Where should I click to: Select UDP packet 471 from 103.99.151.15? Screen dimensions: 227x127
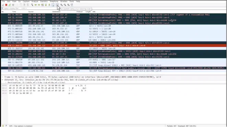click(x=113, y=26)
